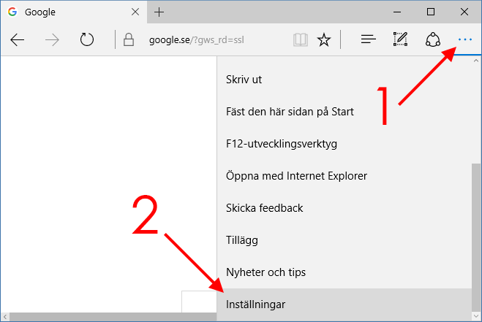The height and width of the screenshot is (322, 482).
Task: Open the Hub lines icon
Action: [x=369, y=39]
